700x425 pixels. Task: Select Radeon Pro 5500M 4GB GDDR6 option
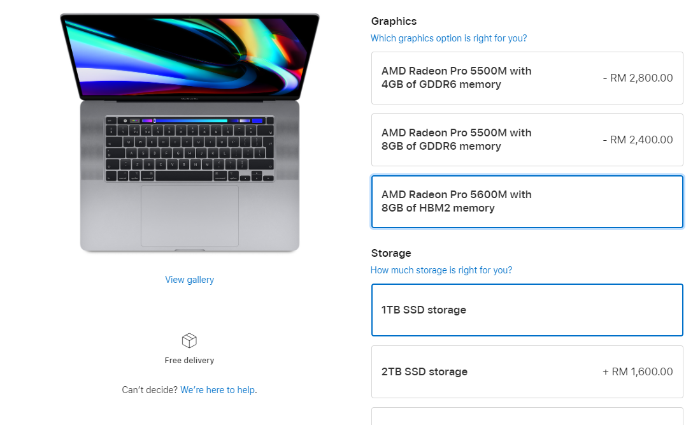click(527, 78)
